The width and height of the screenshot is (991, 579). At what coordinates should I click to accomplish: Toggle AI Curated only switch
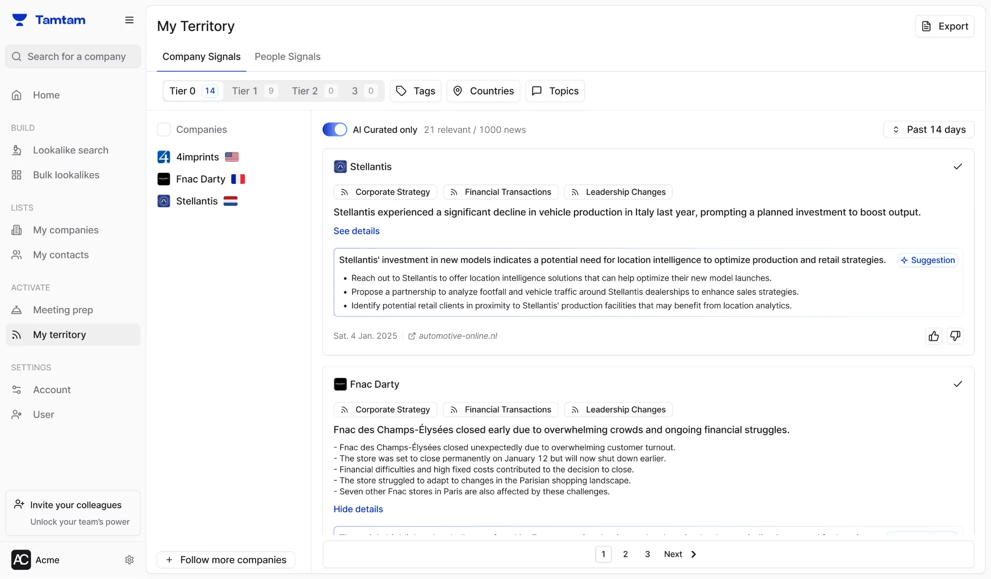[335, 130]
